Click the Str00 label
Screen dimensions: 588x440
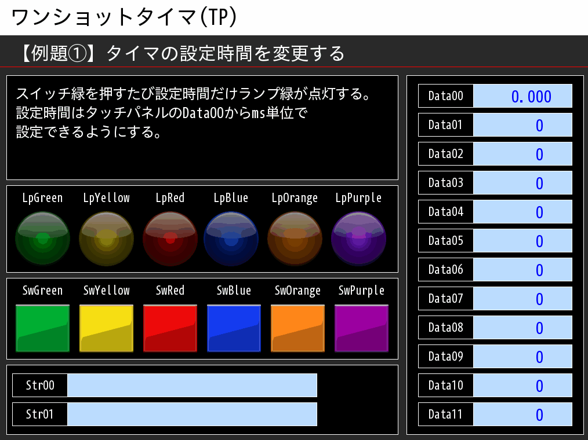click(x=40, y=385)
